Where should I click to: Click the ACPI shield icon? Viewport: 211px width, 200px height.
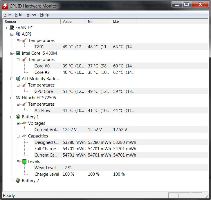[x=18, y=34]
